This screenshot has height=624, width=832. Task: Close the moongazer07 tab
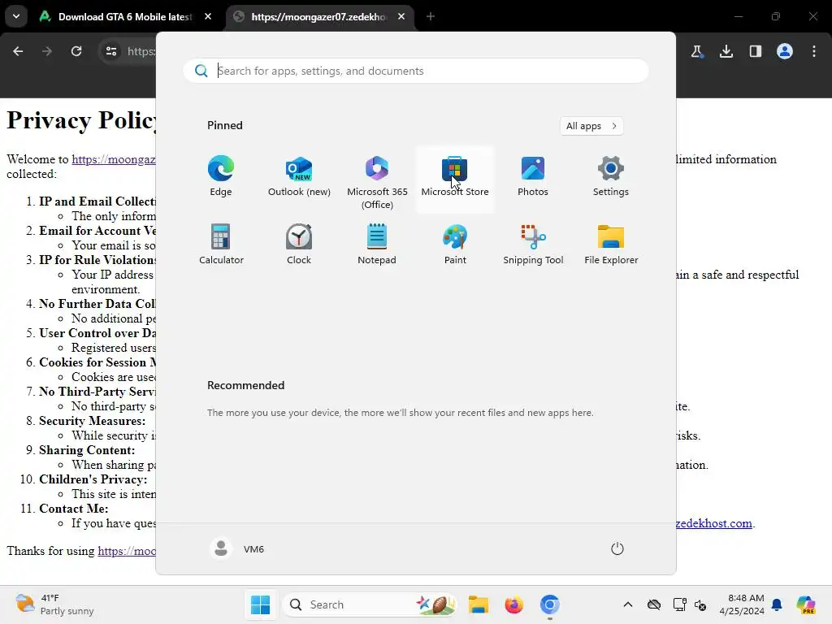click(x=401, y=16)
